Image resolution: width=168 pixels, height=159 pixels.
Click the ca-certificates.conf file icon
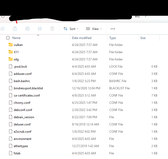(x=11, y=96)
